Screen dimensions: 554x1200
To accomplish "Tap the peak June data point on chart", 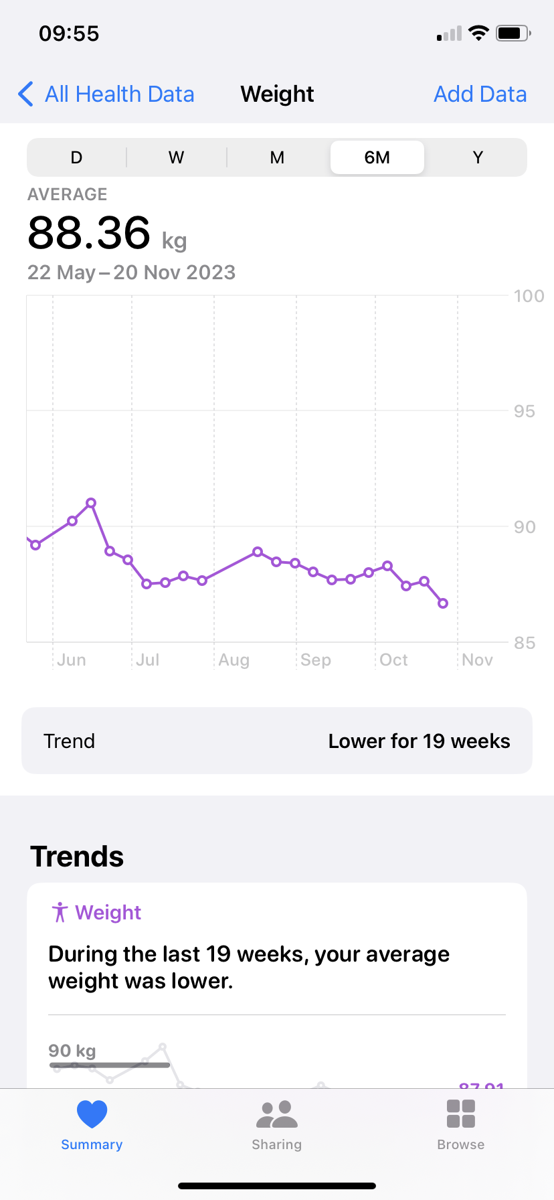I will tap(91, 503).
